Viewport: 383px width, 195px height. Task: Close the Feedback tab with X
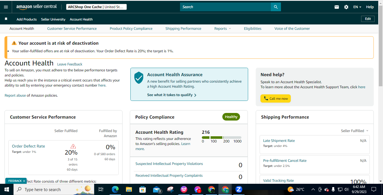[24, 181]
